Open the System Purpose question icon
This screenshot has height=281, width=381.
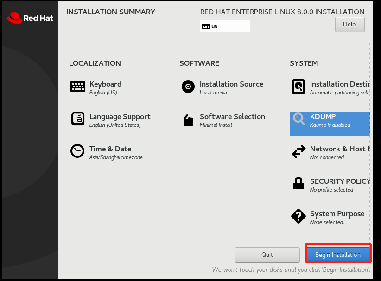(298, 216)
